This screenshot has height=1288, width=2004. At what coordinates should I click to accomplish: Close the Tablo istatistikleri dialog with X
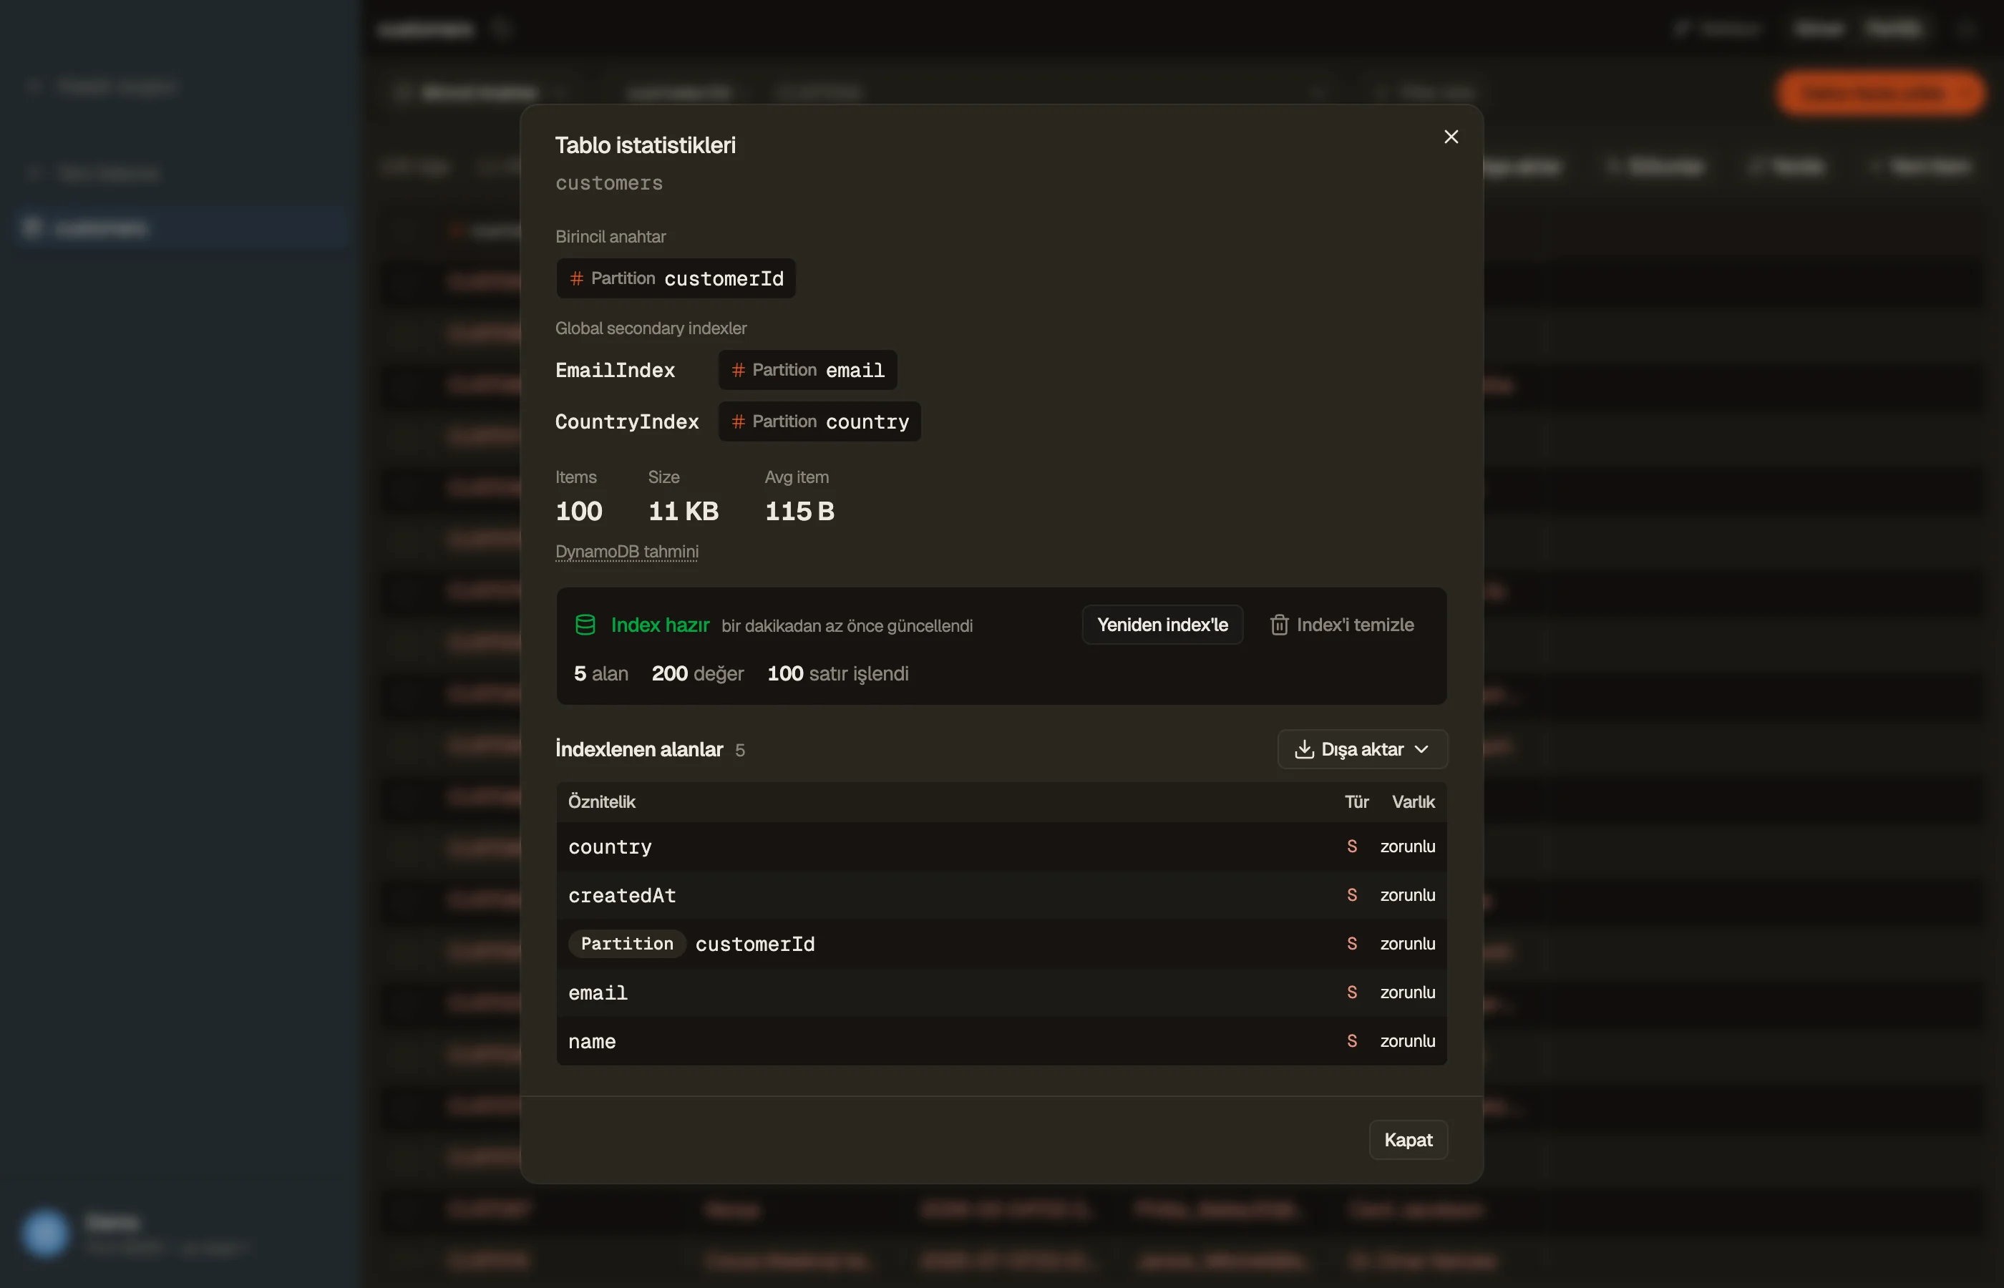point(1451,137)
